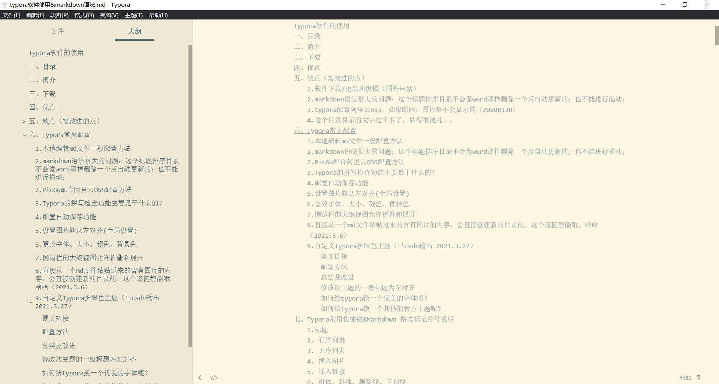Follow TOC link 七、Typora常用快捷键&Markdown

click(374, 319)
